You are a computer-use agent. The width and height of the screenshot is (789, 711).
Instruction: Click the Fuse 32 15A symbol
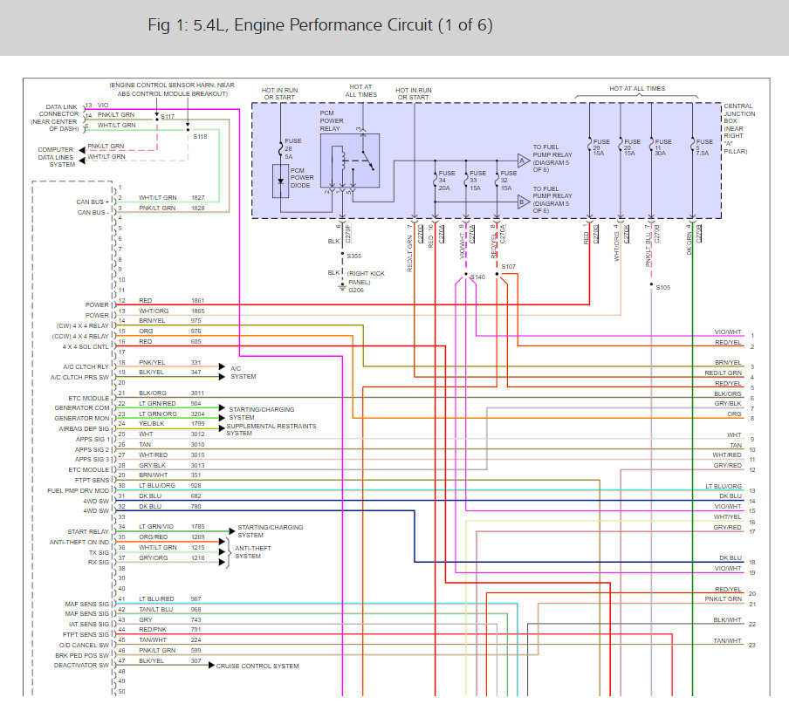497,180
